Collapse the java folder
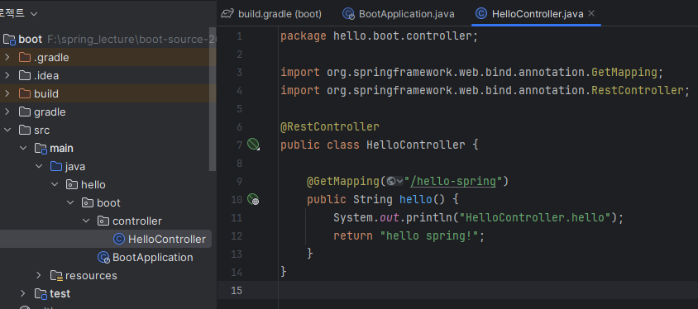 (x=39, y=166)
